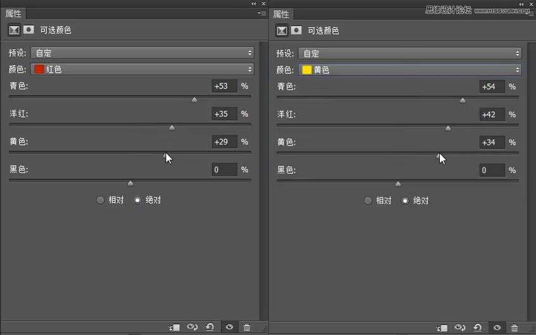Image resolution: width=536 pixels, height=335 pixels.
Task: Click the mask icon in right panel header
Action: pos(296,30)
